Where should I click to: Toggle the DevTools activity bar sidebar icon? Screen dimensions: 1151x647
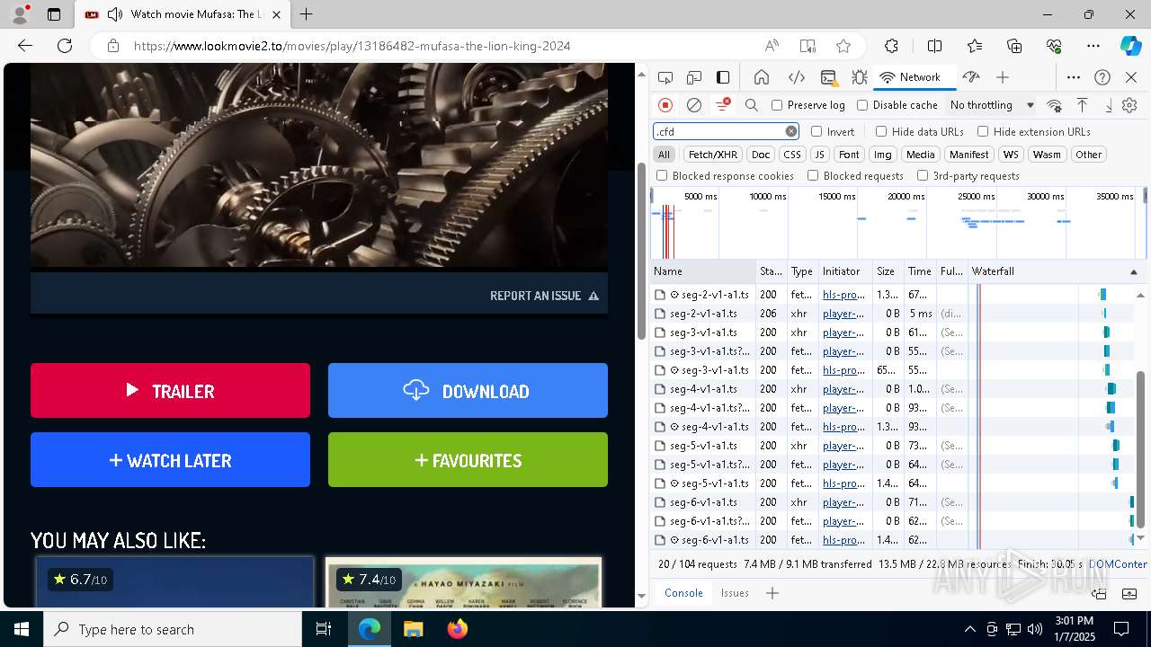coord(723,77)
